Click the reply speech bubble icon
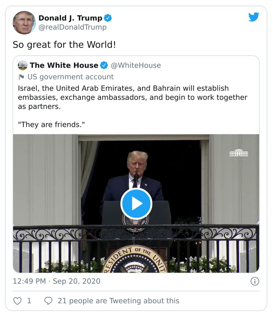The image size is (273, 319). 48,301
